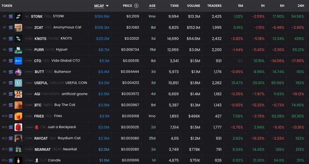Click RAYCAT age 25d
Image resolution: width=309 pixels, height=164 pixels.
tap(152, 138)
